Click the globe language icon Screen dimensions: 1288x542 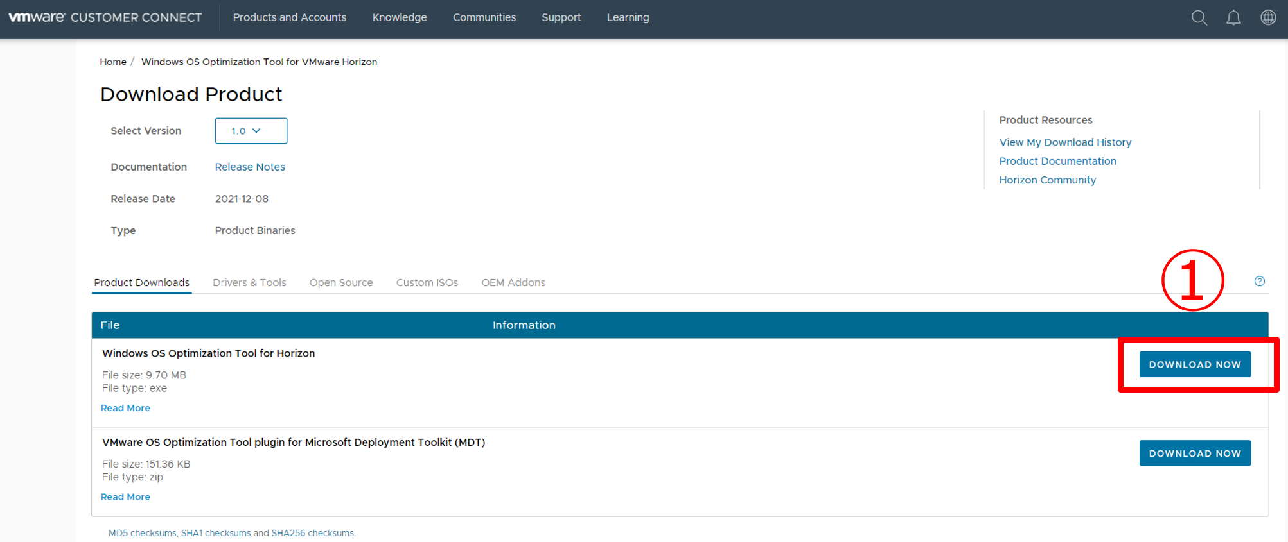coord(1268,18)
